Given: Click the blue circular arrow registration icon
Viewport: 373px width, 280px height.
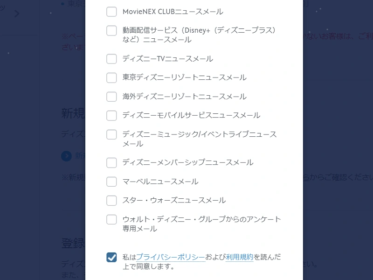Looking at the screenshot, I should coord(66,156).
